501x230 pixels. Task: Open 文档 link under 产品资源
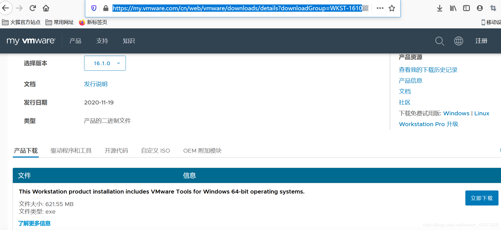[x=405, y=92]
